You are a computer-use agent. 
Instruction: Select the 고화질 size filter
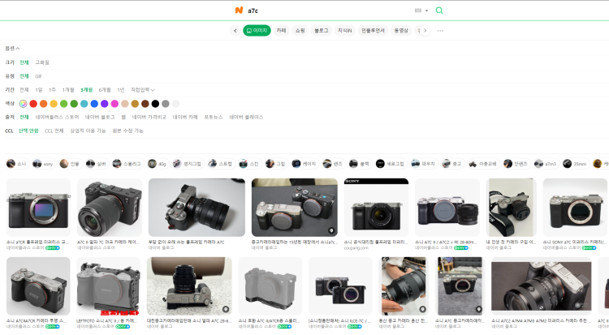click(42, 62)
